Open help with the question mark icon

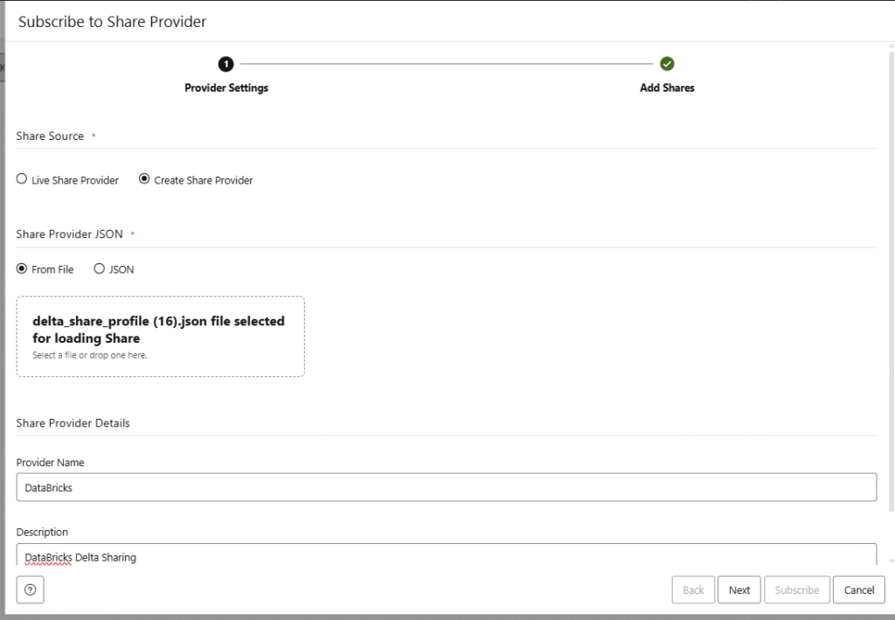(x=30, y=589)
